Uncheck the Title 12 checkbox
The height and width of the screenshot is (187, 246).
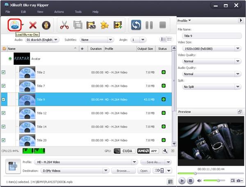[x=3, y=113]
